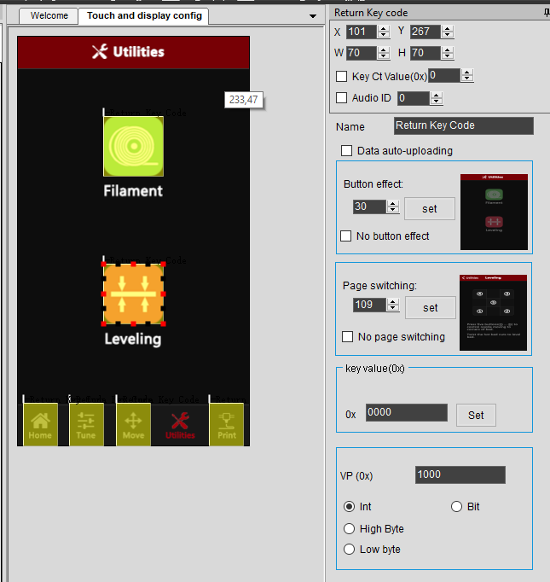This screenshot has width=550, height=582.
Task: Click the X coordinate field
Action: tap(362, 32)
